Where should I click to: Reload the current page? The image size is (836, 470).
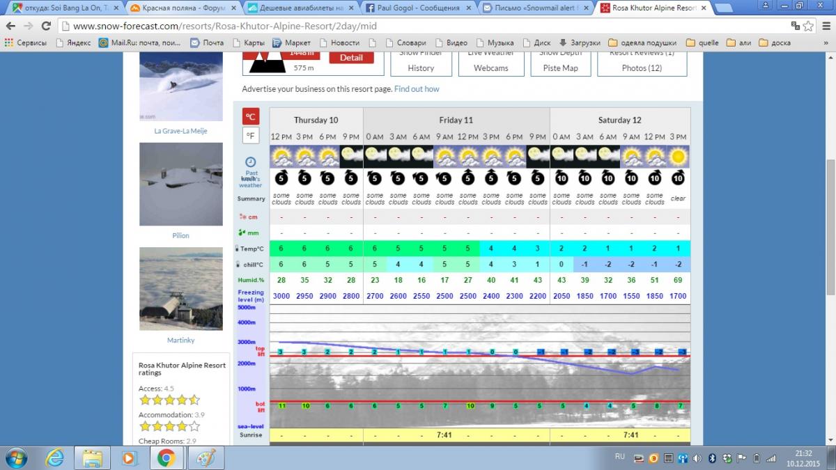pos(47,26)
